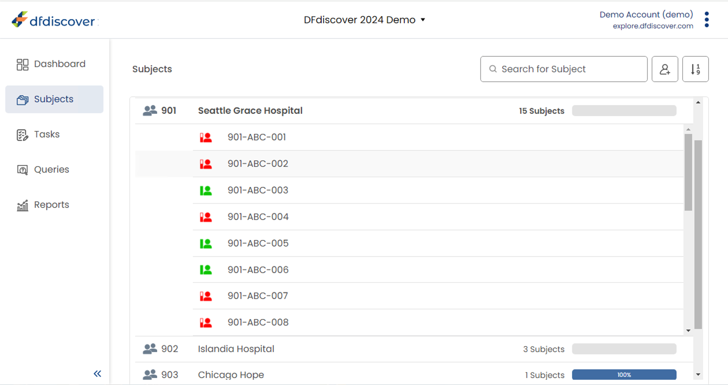Click red status icon of 901-ABC-002
This screenshot has width=728, height=385.
[x=206, y=164]
